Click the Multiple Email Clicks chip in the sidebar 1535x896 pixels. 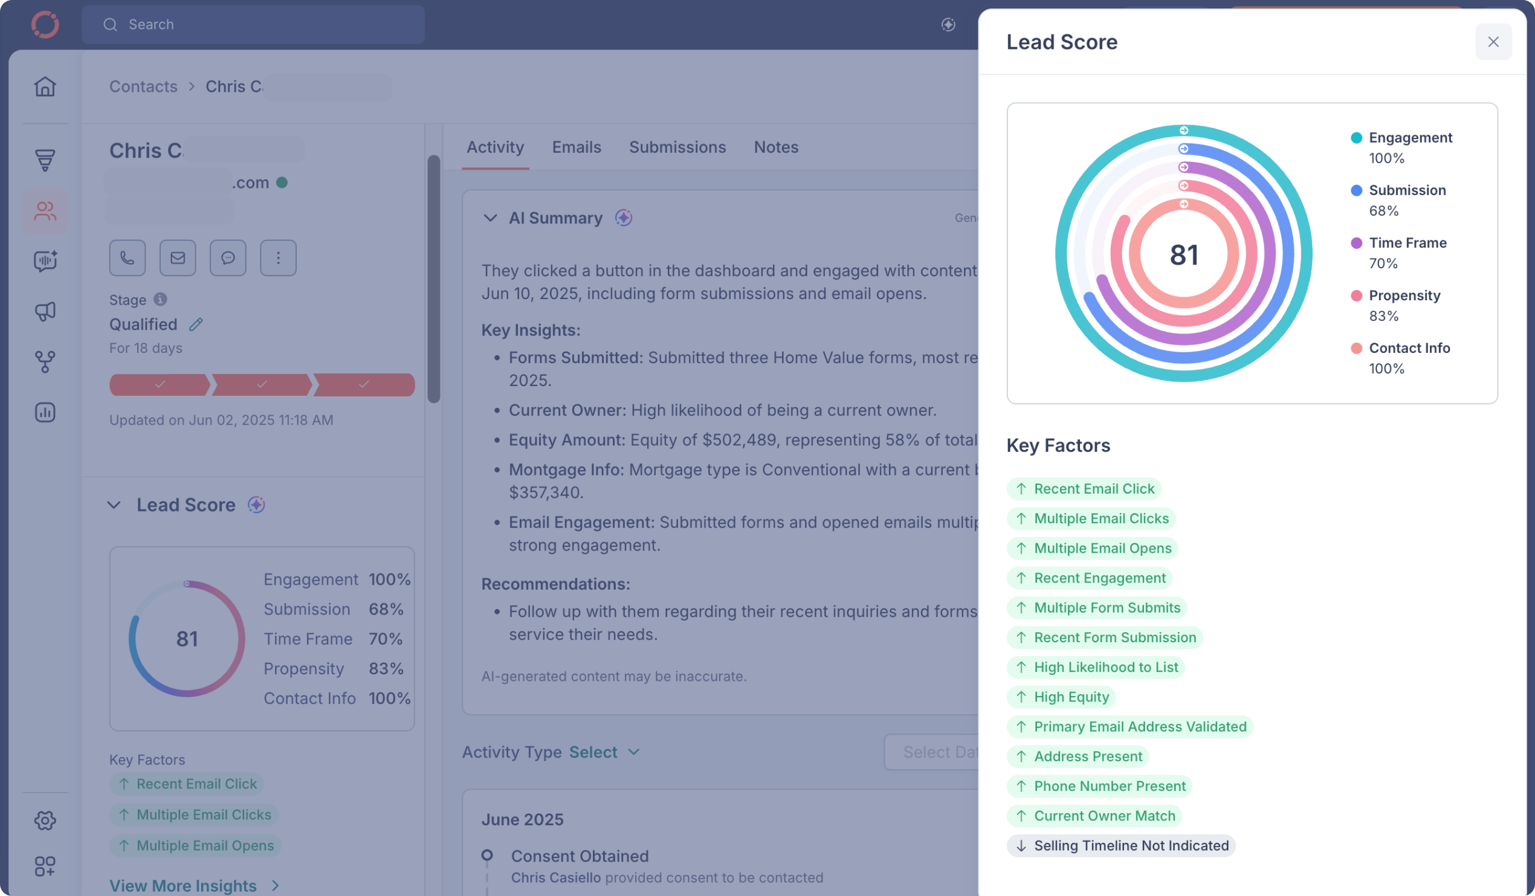194,815
